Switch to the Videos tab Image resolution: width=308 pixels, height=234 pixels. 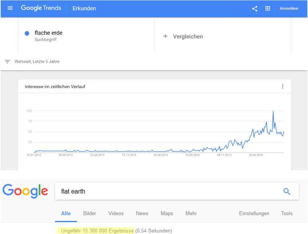pos(116,213)
